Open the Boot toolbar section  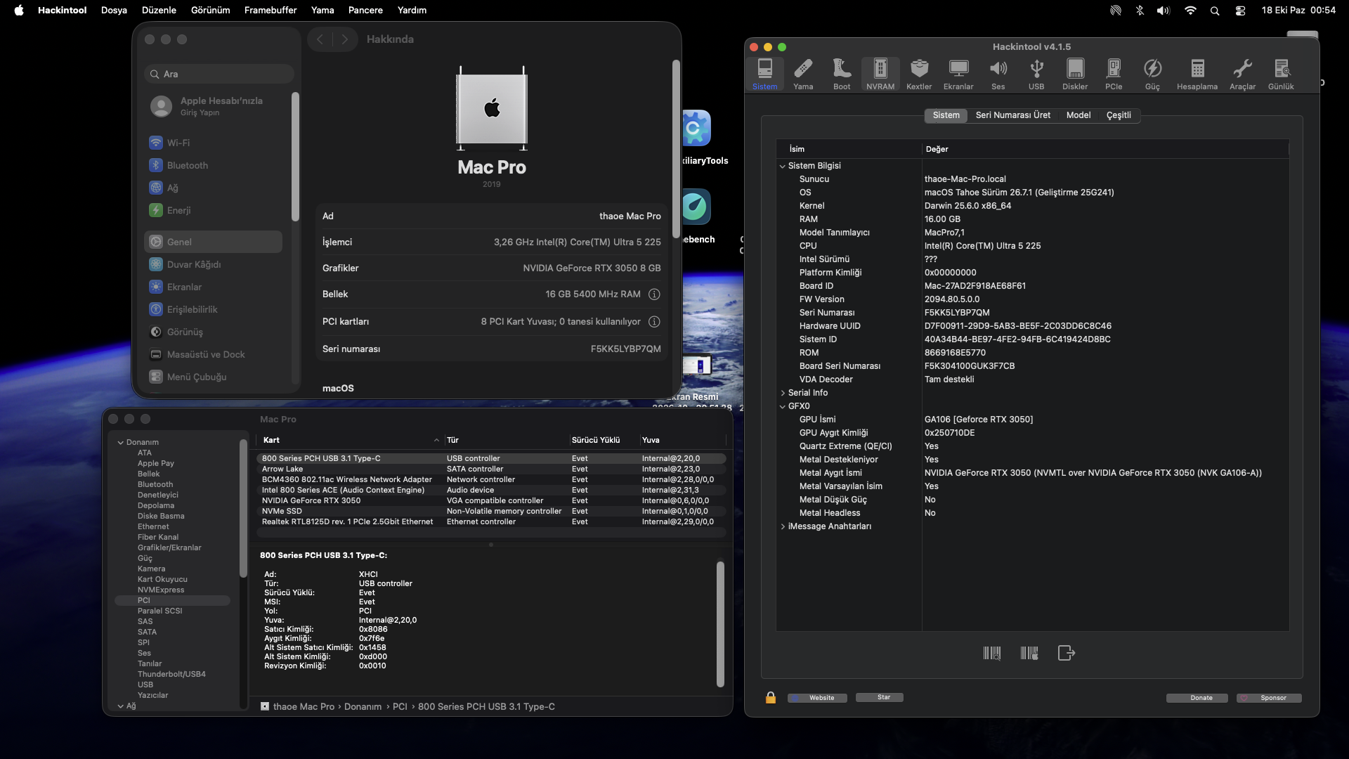coord(842,74)
